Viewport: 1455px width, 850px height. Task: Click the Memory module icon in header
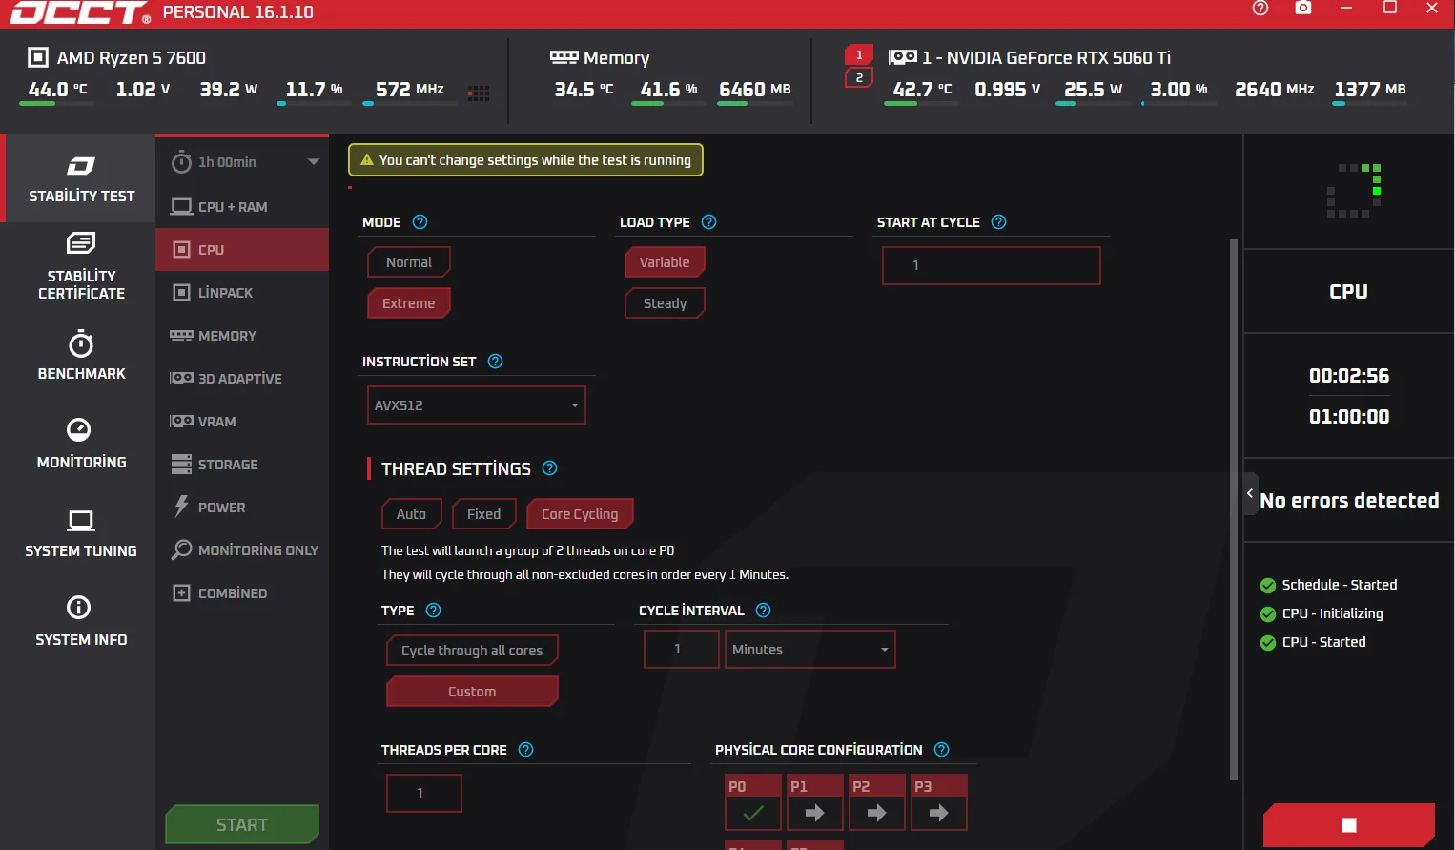[x=564, y=57]
